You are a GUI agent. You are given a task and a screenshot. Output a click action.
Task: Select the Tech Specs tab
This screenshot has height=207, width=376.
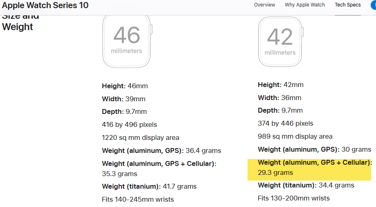pos(348,5)
